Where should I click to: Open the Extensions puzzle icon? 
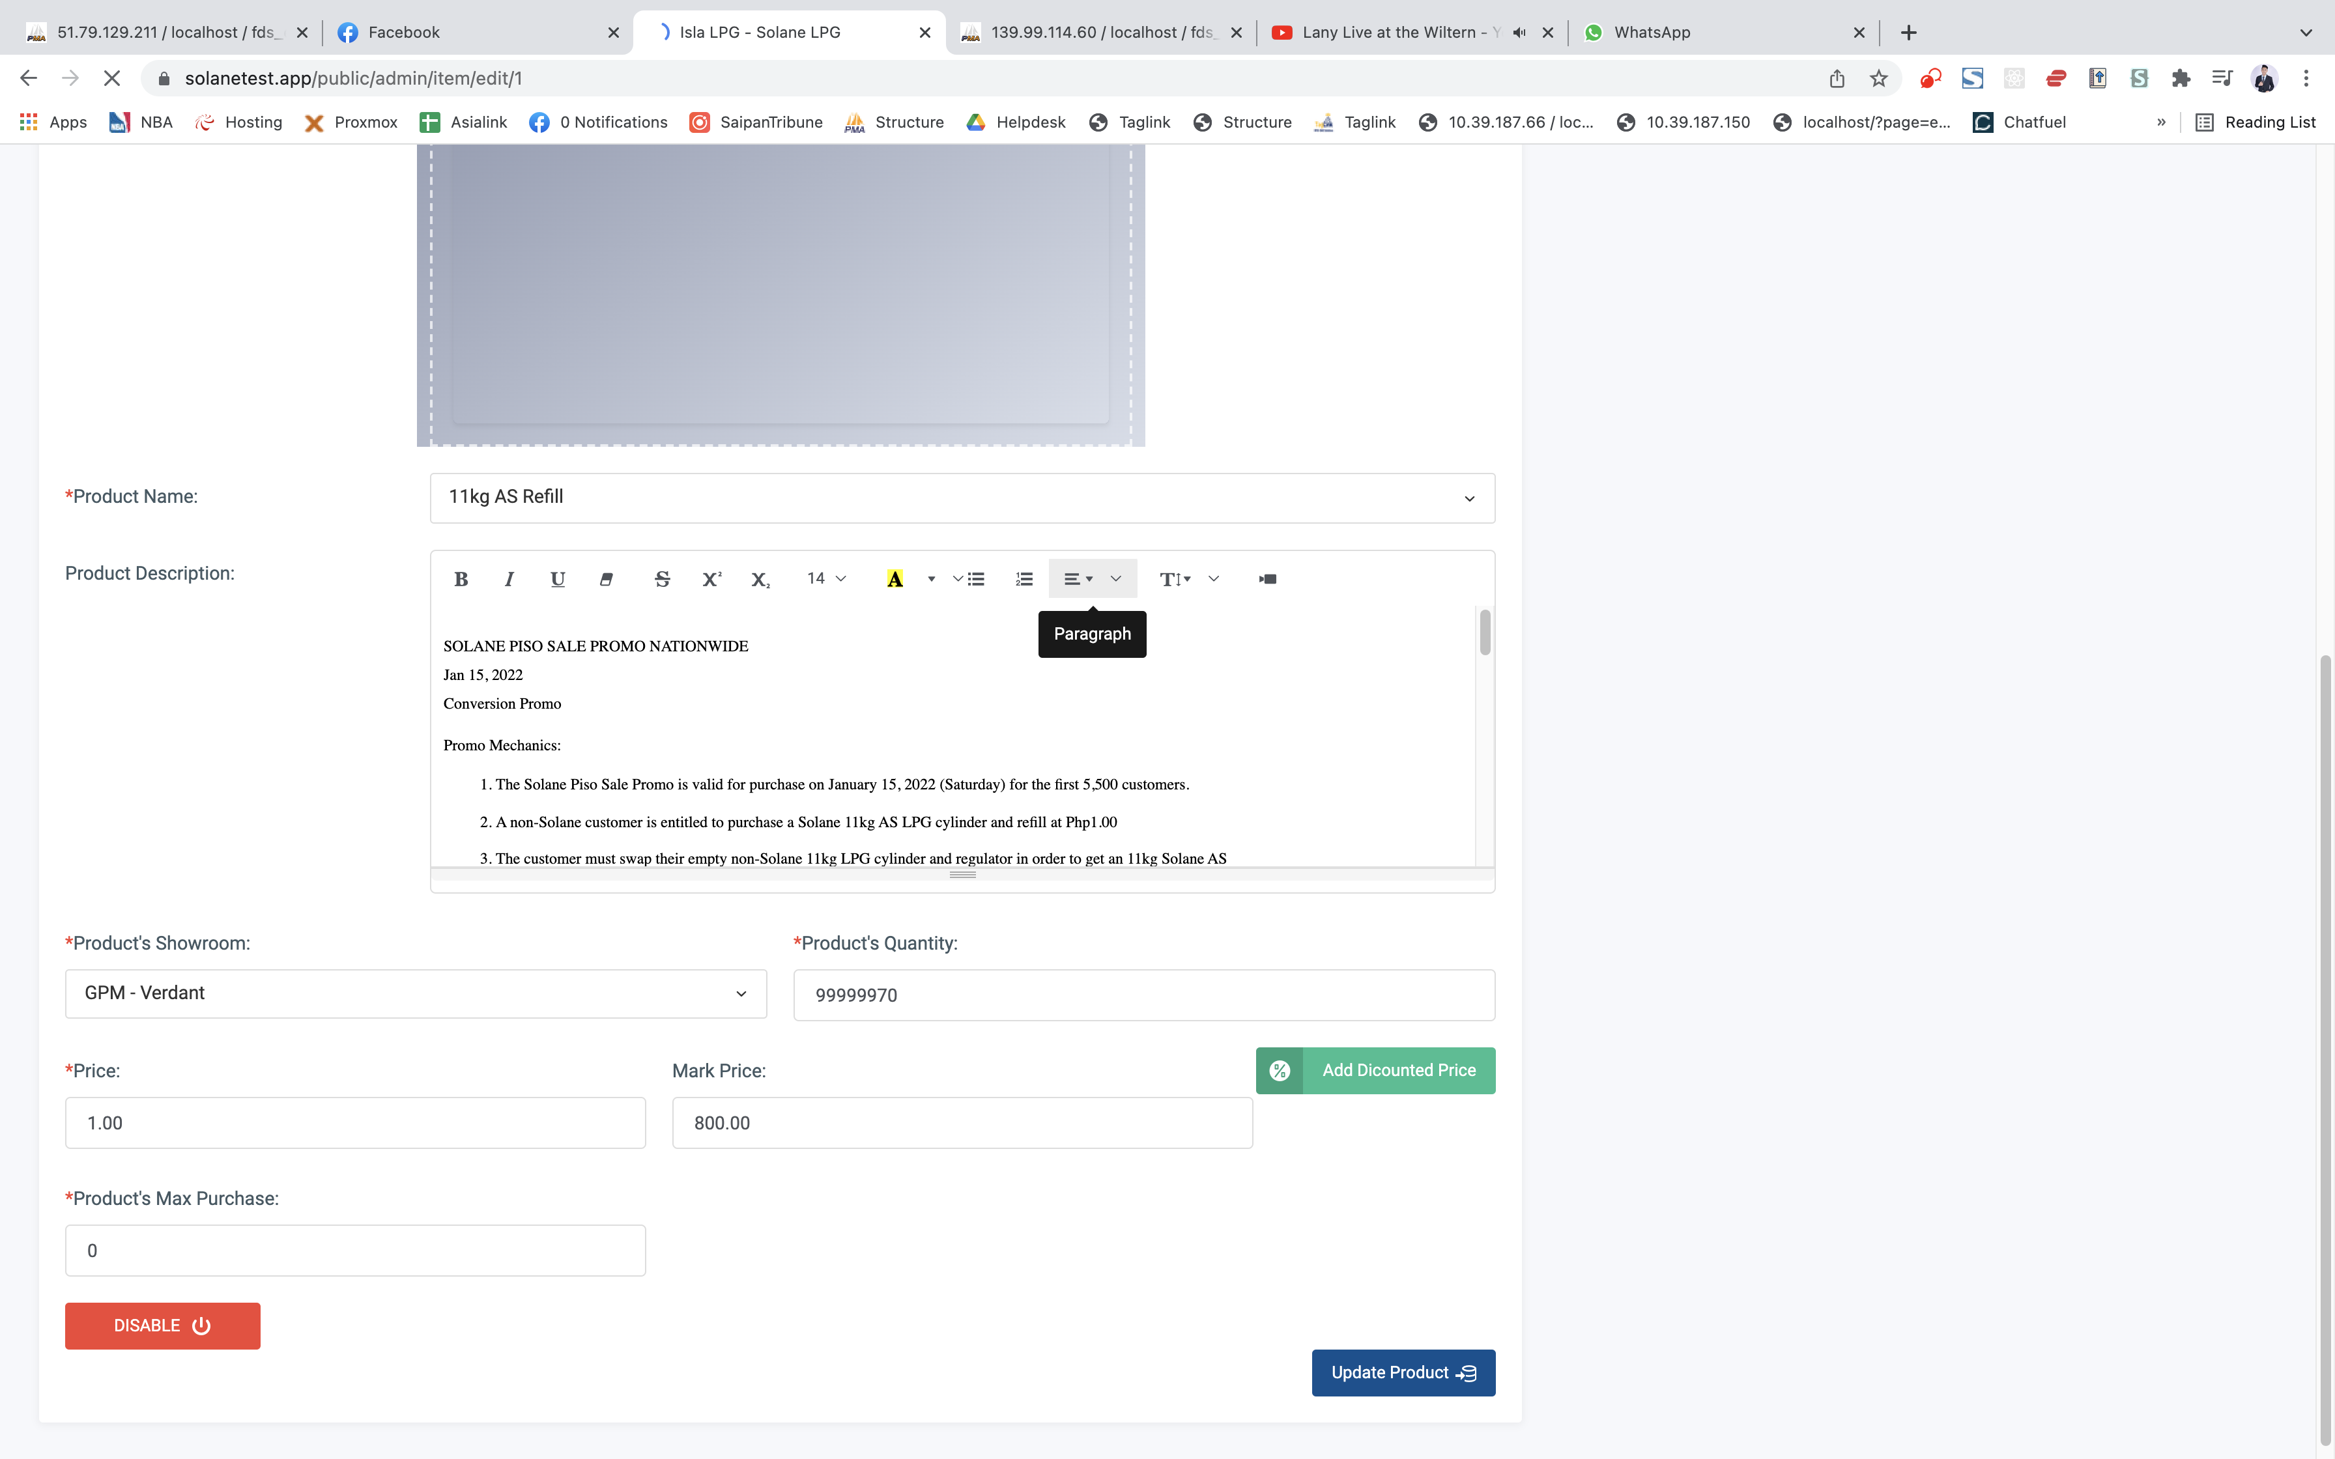click(x=2181, y=78)
